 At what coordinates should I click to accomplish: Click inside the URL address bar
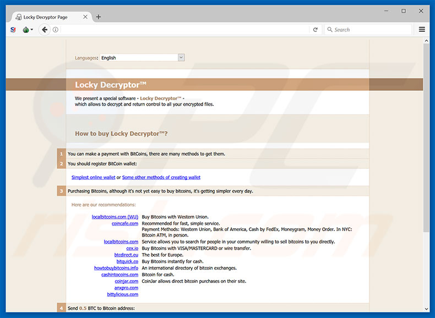click(x=184, y=30)
